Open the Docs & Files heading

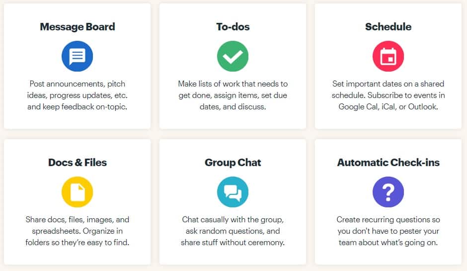point(78,163)
